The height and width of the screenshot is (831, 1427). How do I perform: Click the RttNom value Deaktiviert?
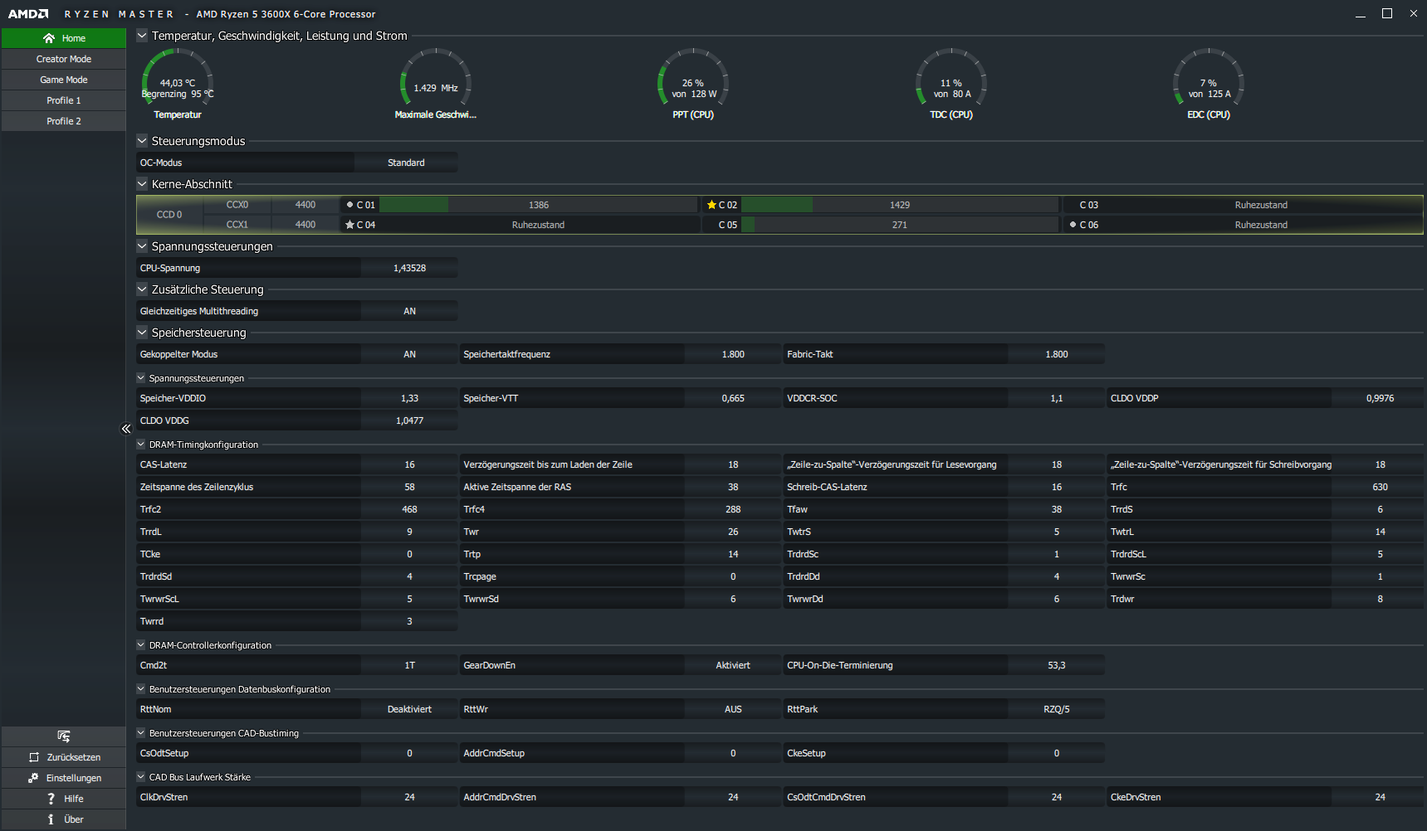409,709
